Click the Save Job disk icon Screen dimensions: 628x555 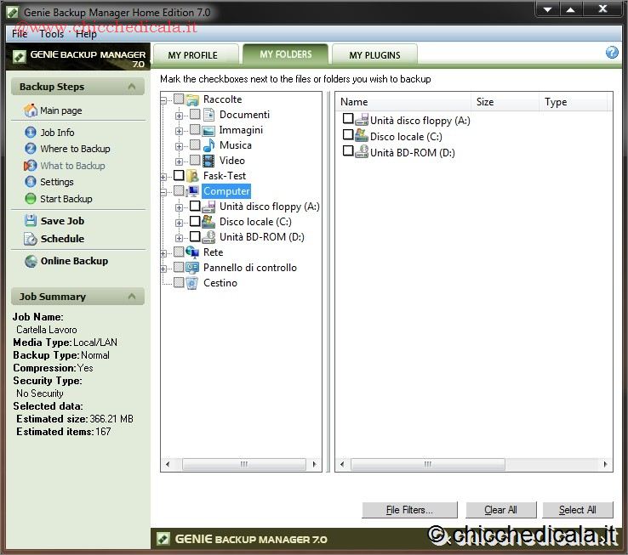pos(31,221)
